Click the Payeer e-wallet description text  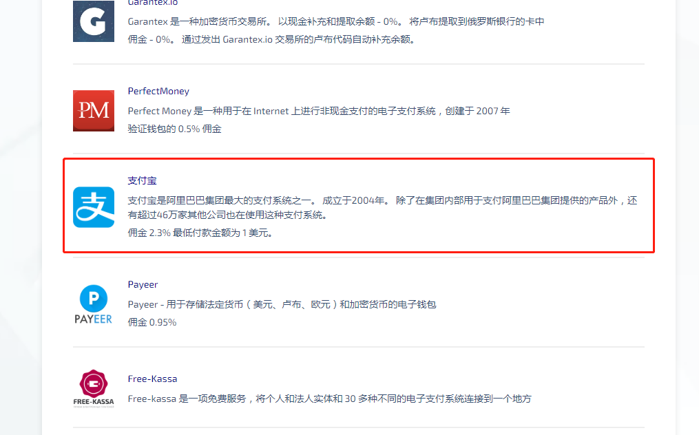[x=282, y=304]
